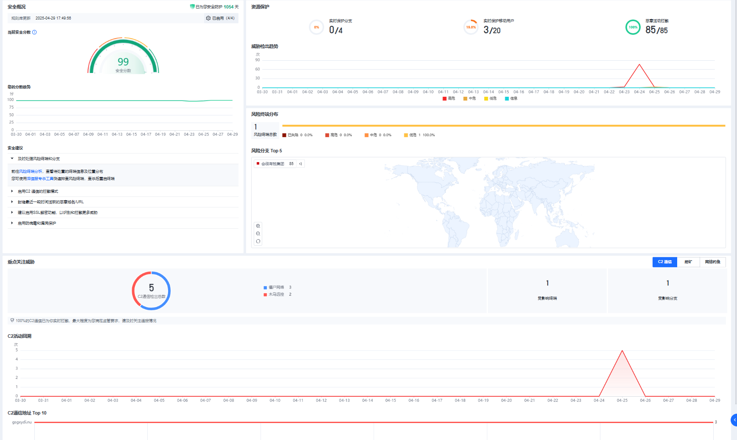Click the info icon next to 当前安全分数

coord(34,32)
